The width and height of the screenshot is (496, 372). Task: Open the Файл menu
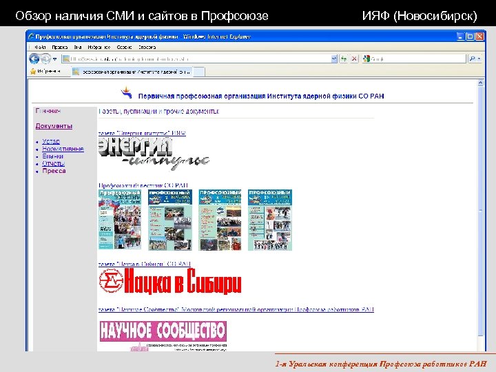39,47
